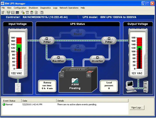Open the Diagnostics menu

tap(45, 8)
